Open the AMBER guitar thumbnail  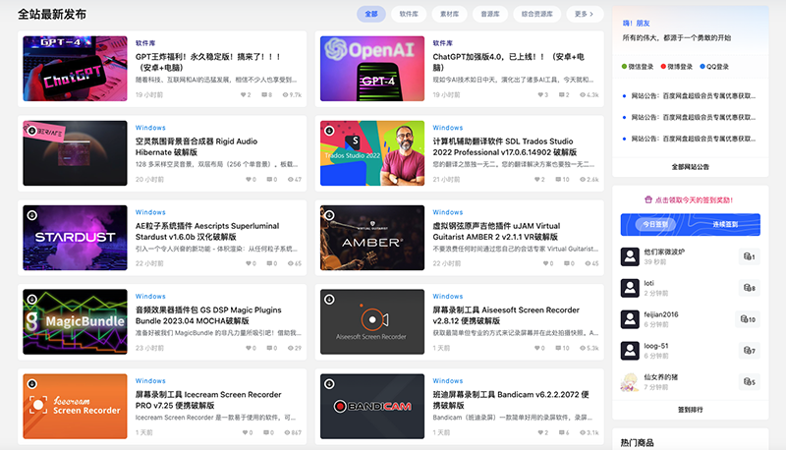(372, 238)
